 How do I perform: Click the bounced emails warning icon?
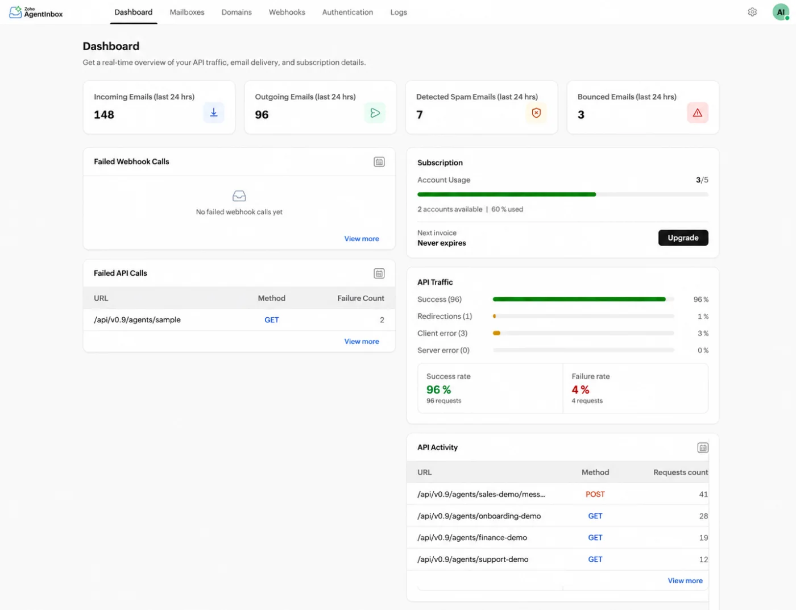[698, 113]
